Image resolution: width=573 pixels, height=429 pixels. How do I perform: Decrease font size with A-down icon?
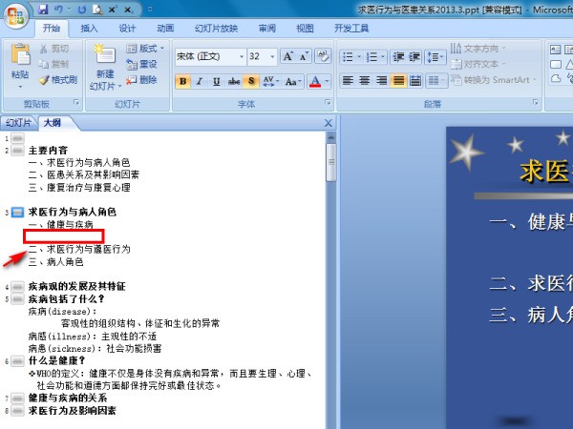coord(304,56)
